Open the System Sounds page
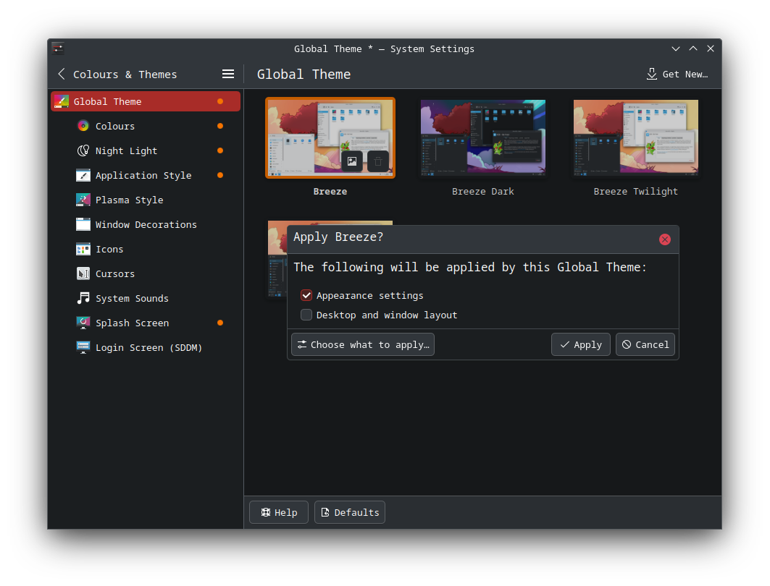The width and height of the screenshot is (770, 586). pos(146,298)
